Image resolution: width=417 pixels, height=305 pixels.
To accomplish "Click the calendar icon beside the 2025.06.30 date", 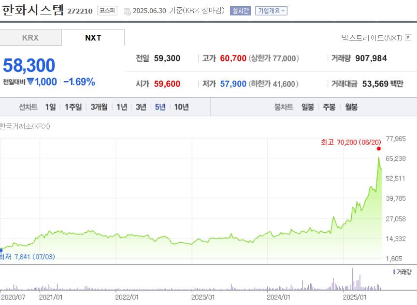I will point(127,11).
